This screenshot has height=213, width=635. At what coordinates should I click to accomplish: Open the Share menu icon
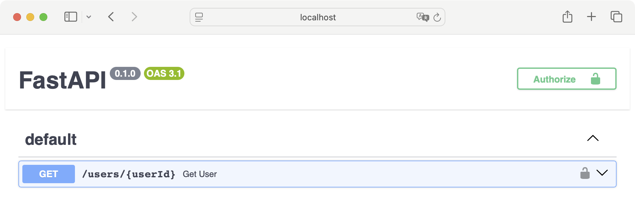pos(567,17)
